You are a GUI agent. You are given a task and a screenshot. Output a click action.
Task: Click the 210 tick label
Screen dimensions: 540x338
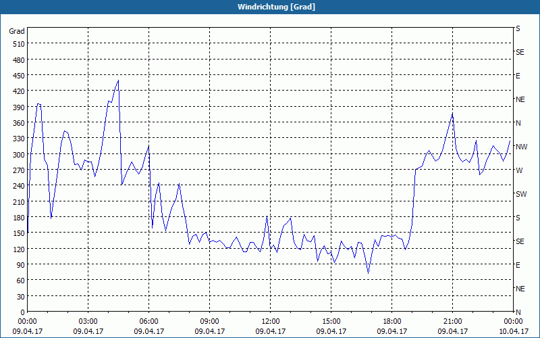pyautogui.click(x=20, y=202)
